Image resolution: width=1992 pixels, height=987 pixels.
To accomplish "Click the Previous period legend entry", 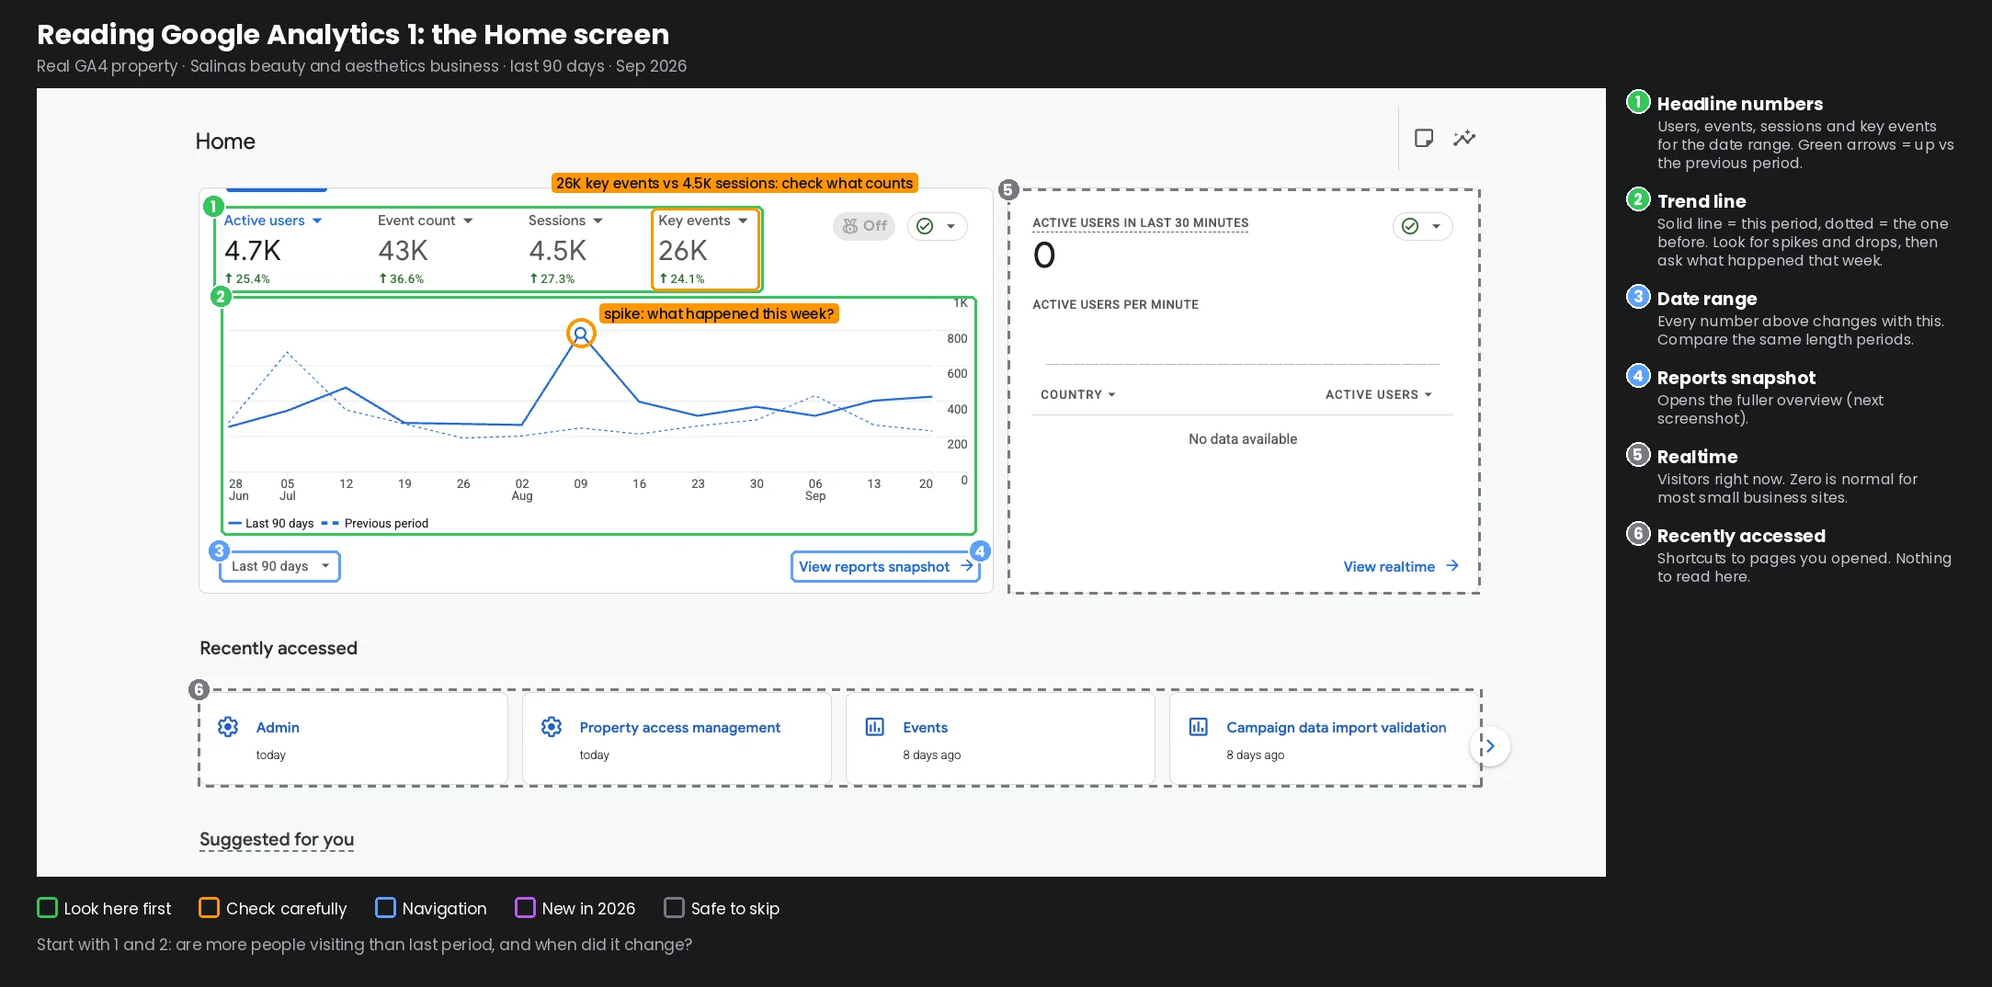I will [375, 523].
